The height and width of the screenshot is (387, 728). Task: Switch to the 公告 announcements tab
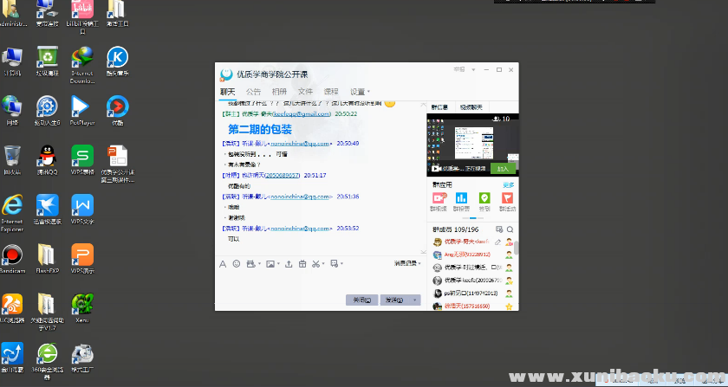coord(253,91)
